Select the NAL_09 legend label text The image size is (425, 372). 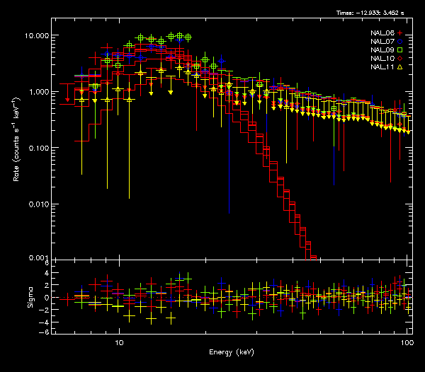point(382,50)
